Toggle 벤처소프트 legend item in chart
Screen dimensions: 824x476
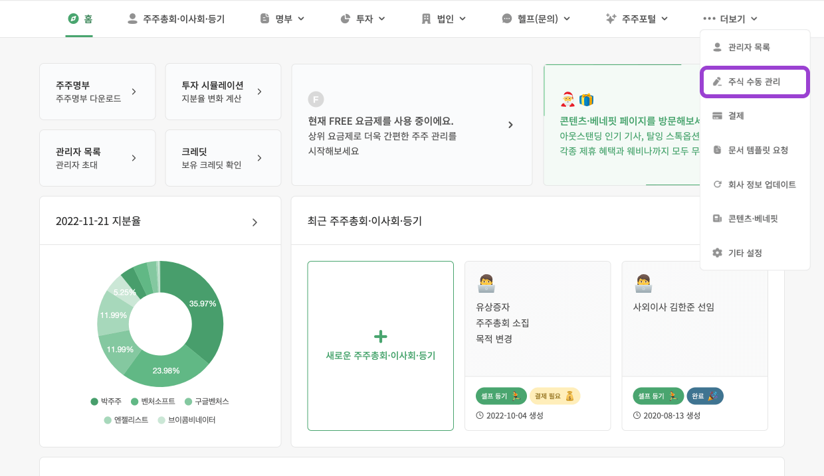click(153, 402)
